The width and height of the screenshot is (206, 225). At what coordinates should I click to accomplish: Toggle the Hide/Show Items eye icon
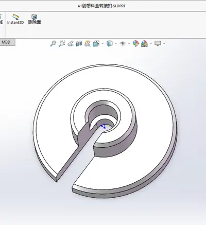[123, 44]
